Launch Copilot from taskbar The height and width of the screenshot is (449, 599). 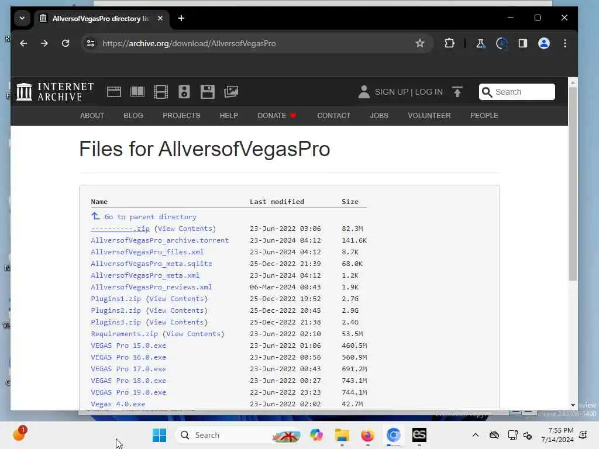[316, 435]
